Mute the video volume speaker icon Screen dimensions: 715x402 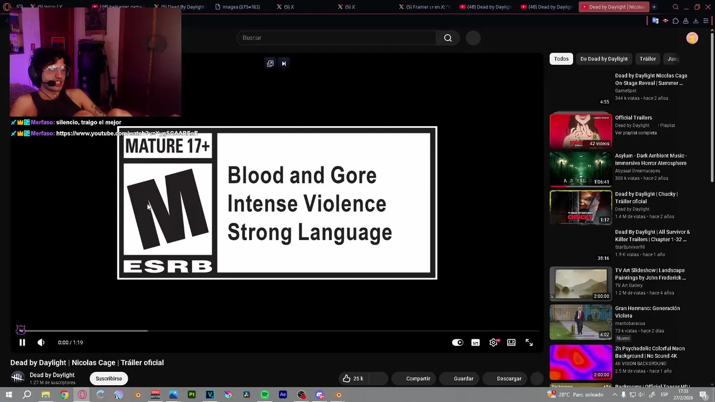41,342
